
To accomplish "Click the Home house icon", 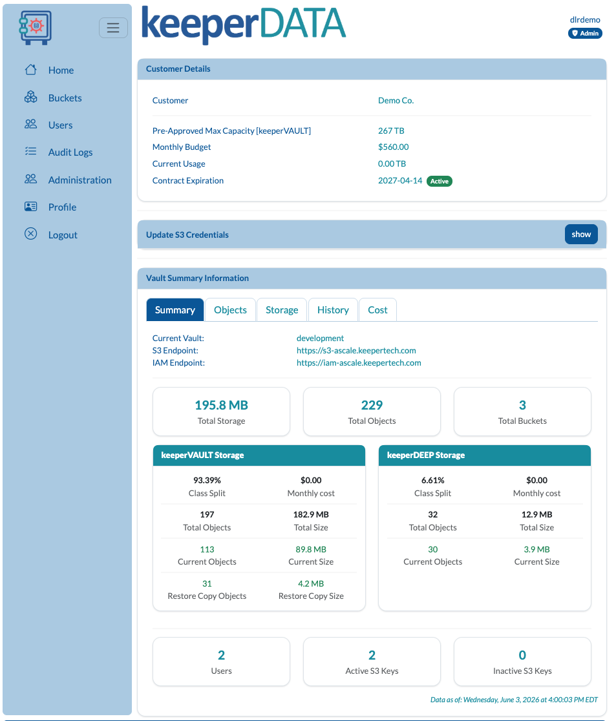I will [31, 70].
